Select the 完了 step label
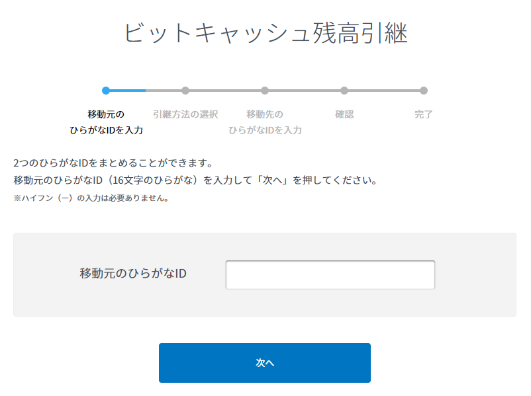 click(424, 114)
